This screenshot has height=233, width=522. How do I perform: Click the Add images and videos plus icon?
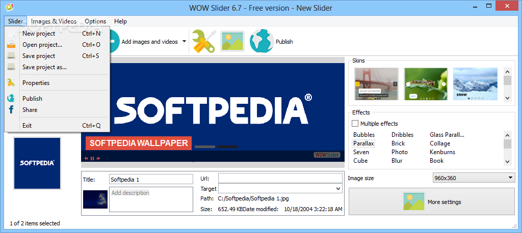click(x=114, y=41)
